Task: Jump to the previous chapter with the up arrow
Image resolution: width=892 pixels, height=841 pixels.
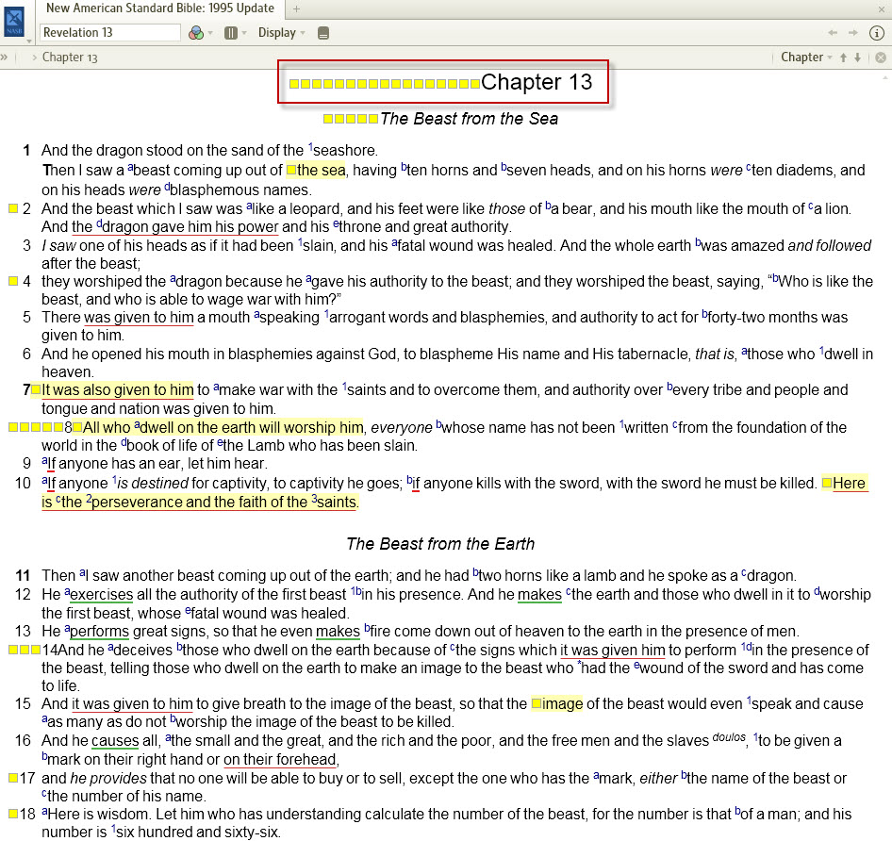Action: click(x=844, y=57)
